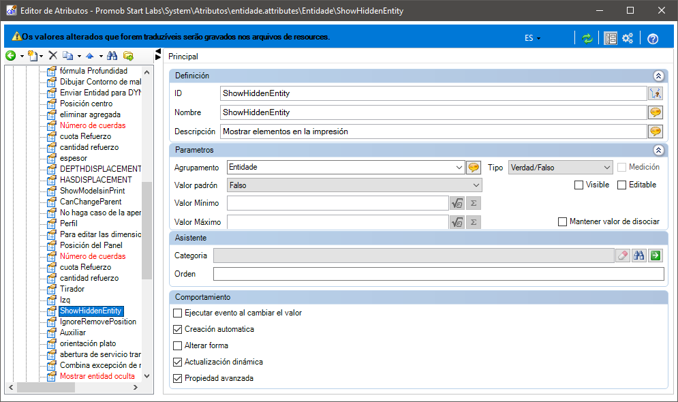
Task: Search Categoria with the binoculars icon
Action: [639, 256]
